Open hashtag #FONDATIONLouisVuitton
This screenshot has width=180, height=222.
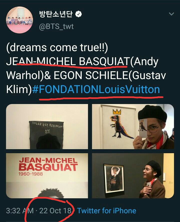[x=96, y=90]
